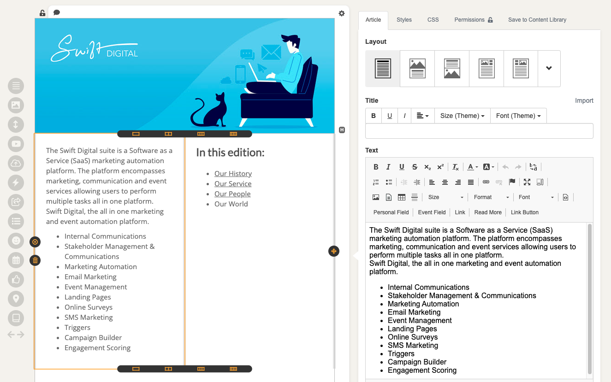
Task: Open the text color dropdown
Action: 473,167
